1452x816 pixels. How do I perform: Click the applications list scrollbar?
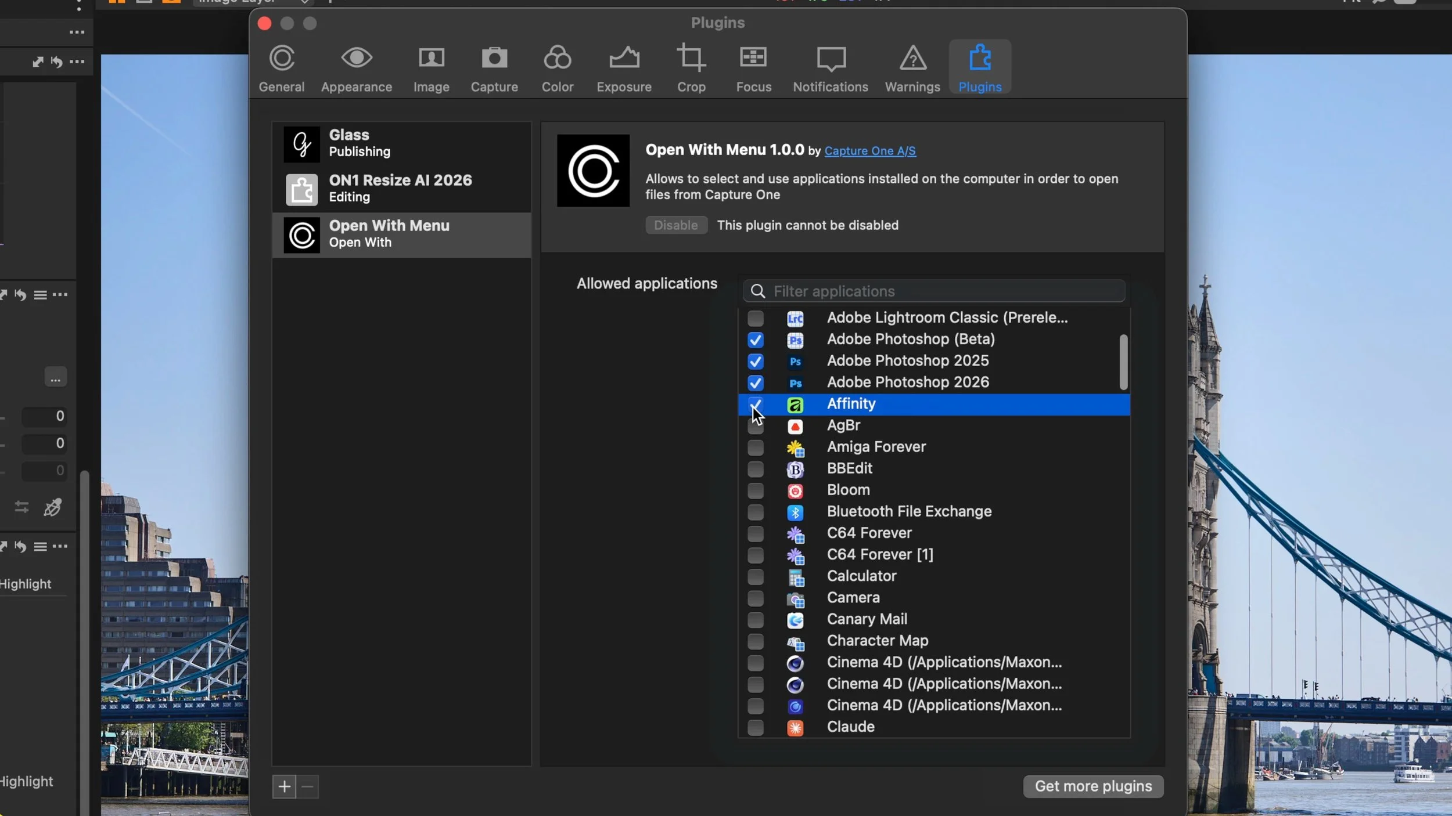(1123, 362)
